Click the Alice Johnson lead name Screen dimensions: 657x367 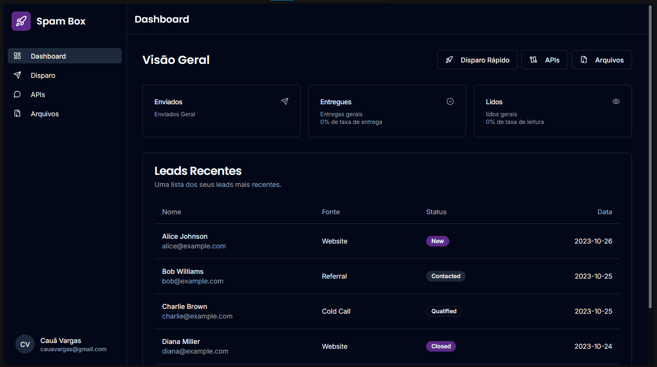pos(185,236)
